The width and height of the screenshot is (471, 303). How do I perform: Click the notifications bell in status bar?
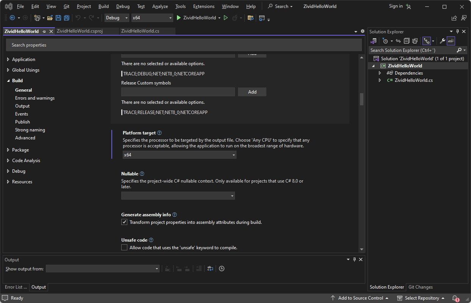(455, 298)
